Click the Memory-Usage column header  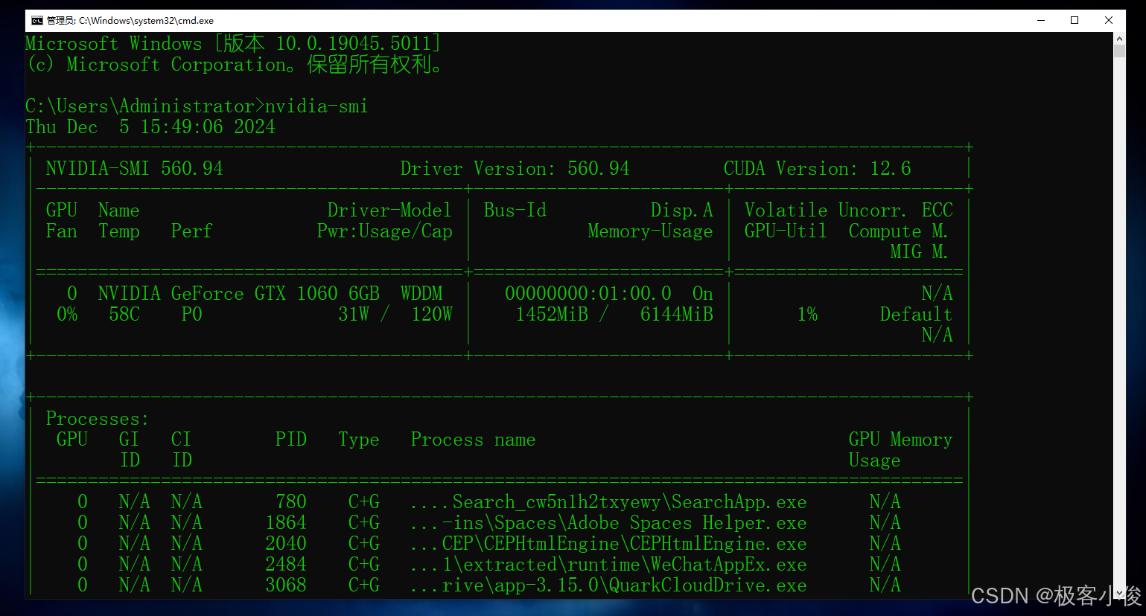pos(651,231)
